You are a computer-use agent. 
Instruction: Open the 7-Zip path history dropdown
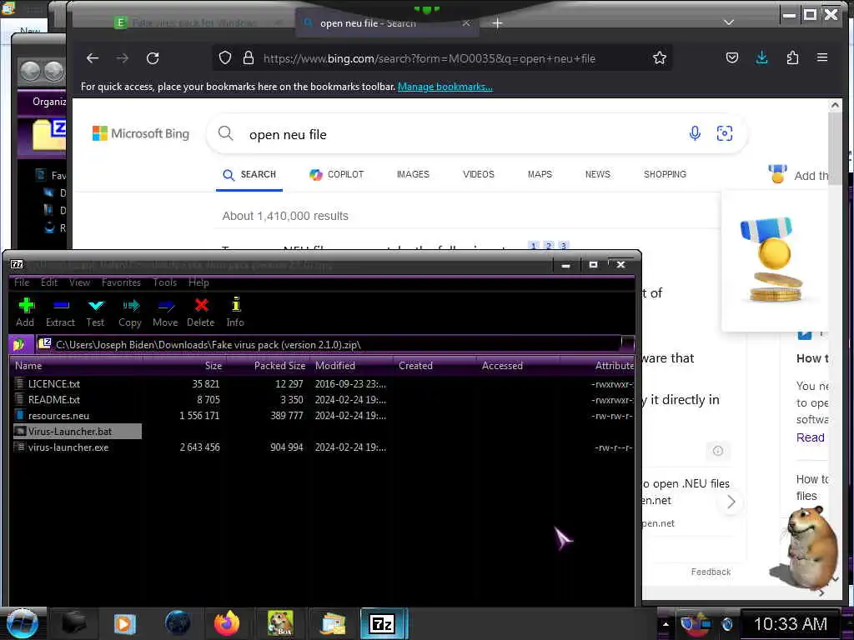627,344
